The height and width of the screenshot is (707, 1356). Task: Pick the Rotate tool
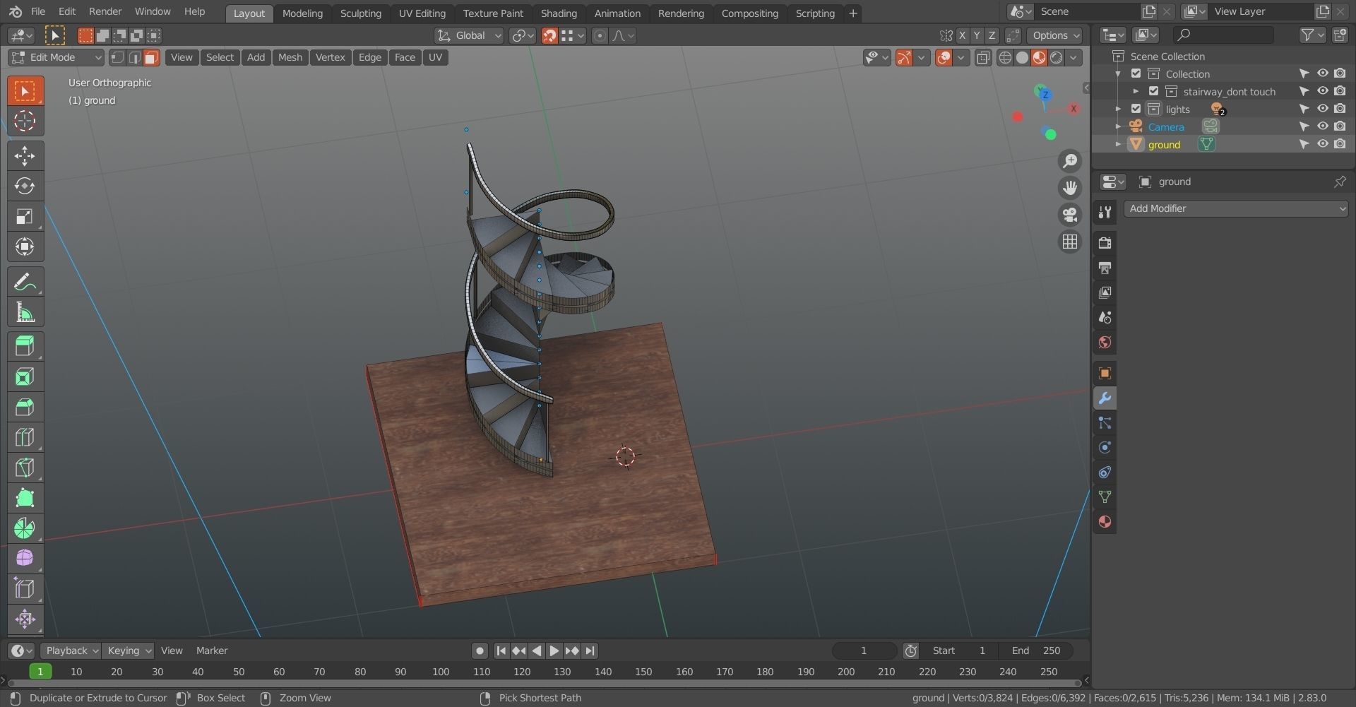(x=25, y=186)
